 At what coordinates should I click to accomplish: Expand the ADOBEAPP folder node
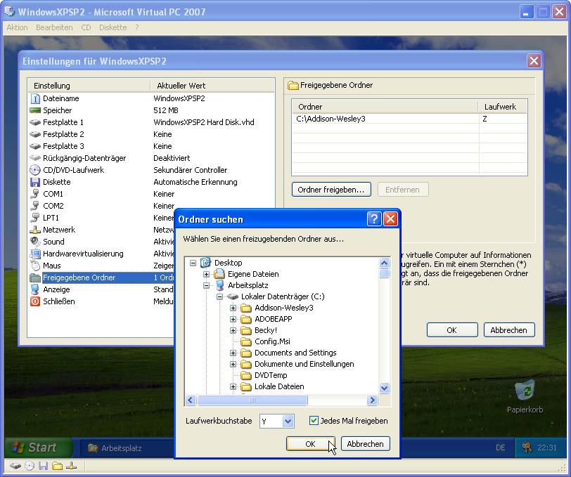point(233,319)
